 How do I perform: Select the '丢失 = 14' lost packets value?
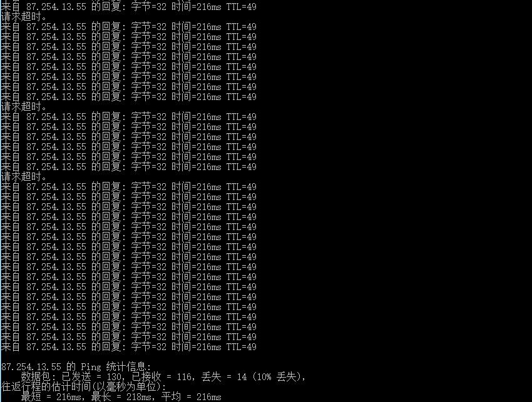pos(224,376)
